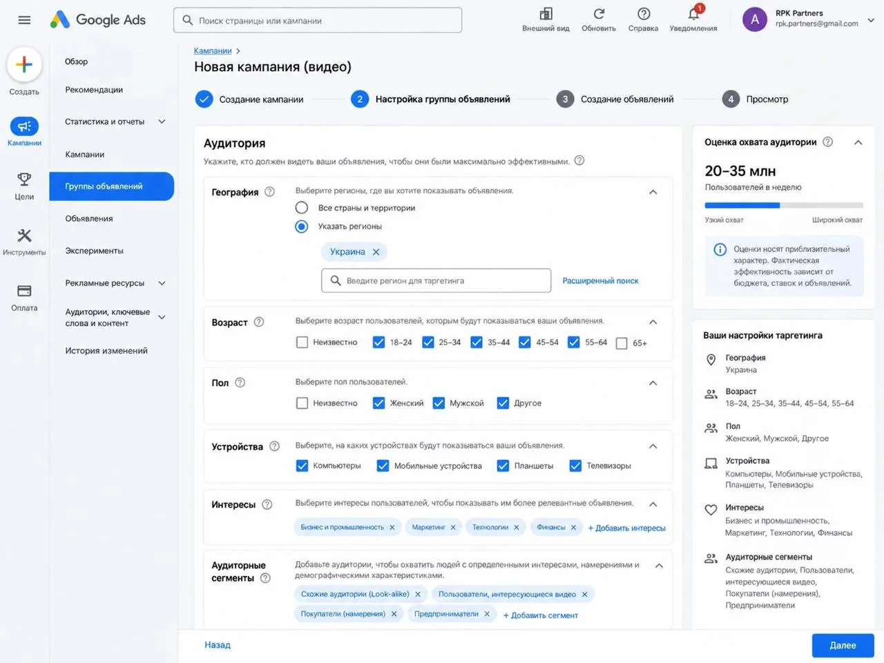Image resolution: width=884 pixels, height=663 pixels.
Task: Uncheck the 18–24 age checkbox
Action: click(x=378, y=342)
